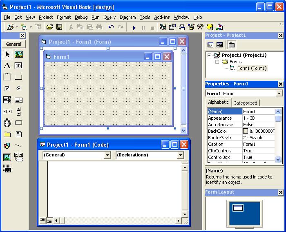The image size is (286, 232).
Task: Select the FileListBox tool
Action: [x=19, y=134]
